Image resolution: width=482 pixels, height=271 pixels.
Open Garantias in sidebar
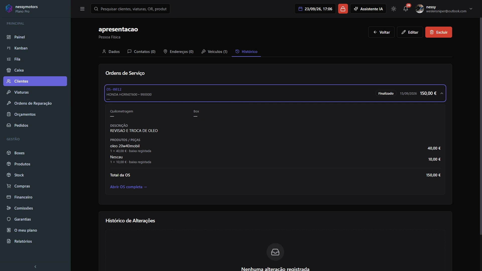35,219
